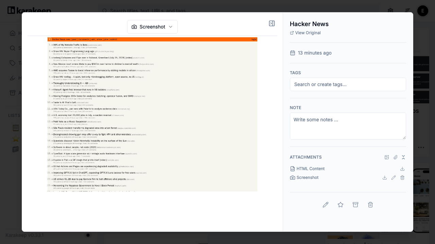Click the HTML Content file icon
Screen dimensions: 435x244
[x=293, y=169]
